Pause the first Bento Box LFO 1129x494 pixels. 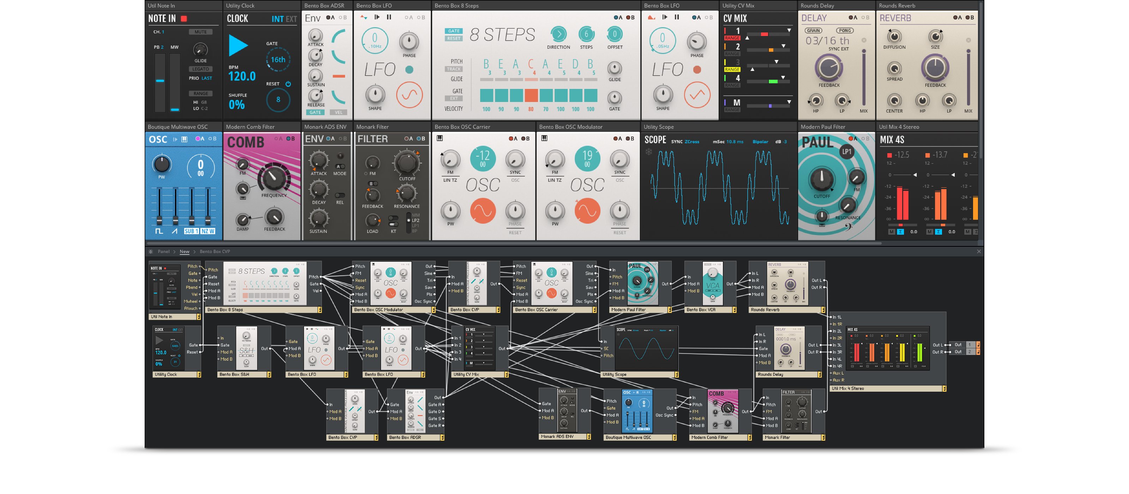click(x=389, y=17)
